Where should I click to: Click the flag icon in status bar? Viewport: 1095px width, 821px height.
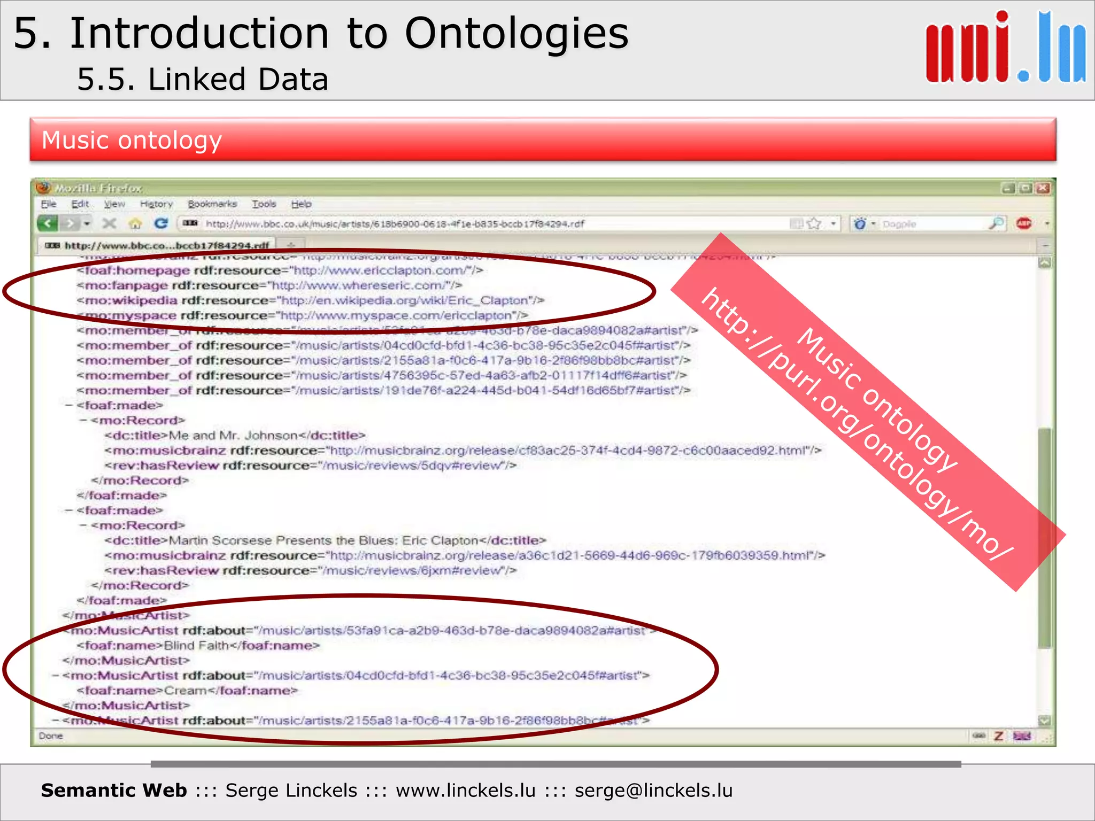tap(1022, 736)
